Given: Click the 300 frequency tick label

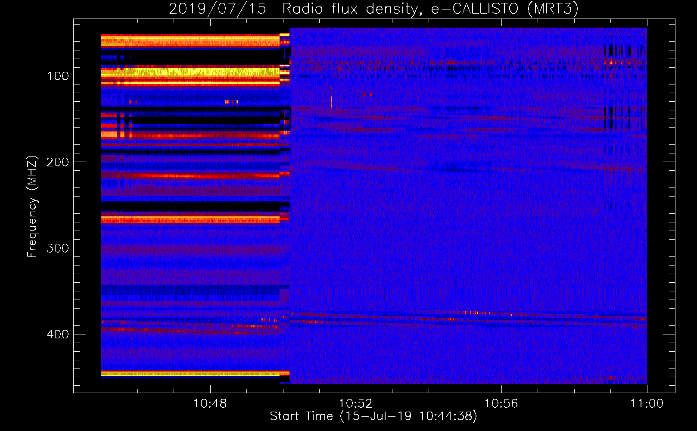Looking at the screenshot, I should click(58, 248).
